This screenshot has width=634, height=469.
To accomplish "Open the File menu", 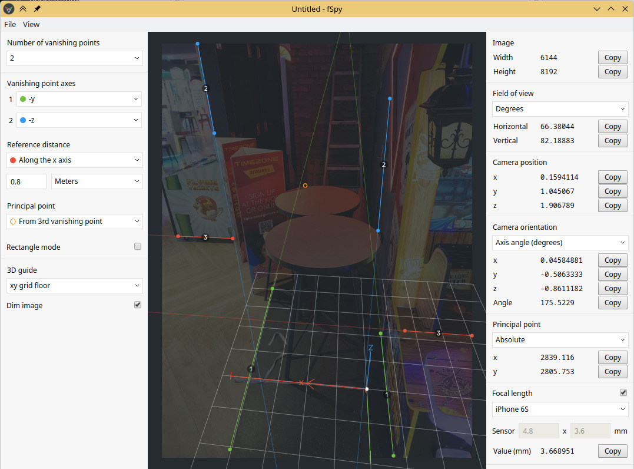I will click(10, 24).
